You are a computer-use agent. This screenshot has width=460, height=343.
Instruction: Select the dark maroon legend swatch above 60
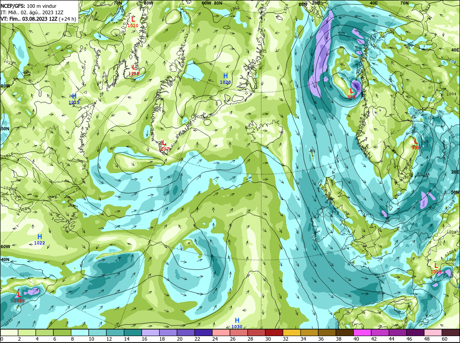(x=450, y=332)
